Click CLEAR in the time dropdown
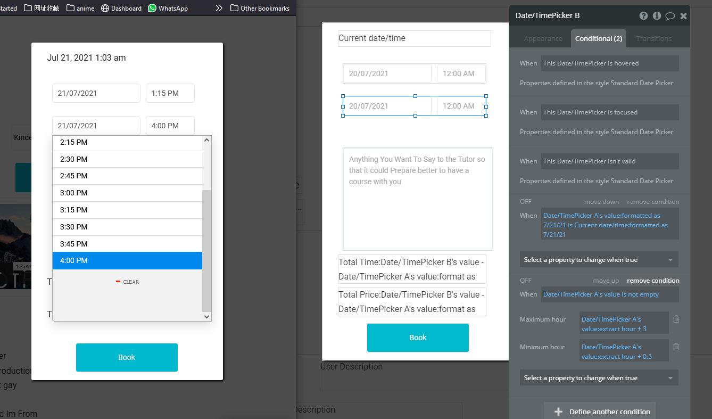This screenshot has height=419, width=712. point(127,282)
